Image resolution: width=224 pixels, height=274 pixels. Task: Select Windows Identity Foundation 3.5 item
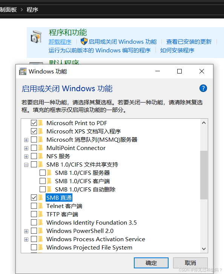92,223
